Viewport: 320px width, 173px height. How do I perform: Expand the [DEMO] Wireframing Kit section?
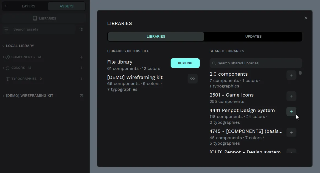[4, 96]
